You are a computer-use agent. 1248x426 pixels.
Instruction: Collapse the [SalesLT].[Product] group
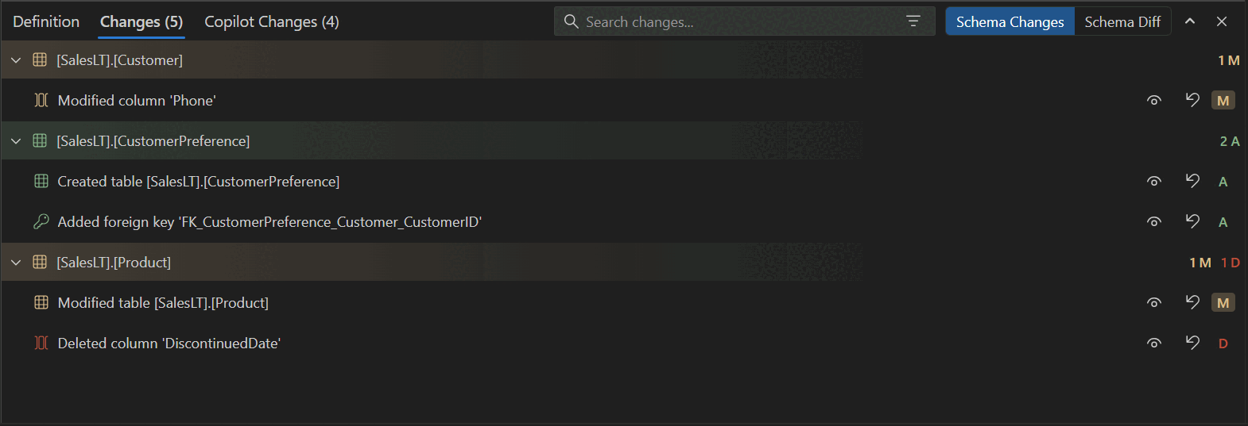16,263
